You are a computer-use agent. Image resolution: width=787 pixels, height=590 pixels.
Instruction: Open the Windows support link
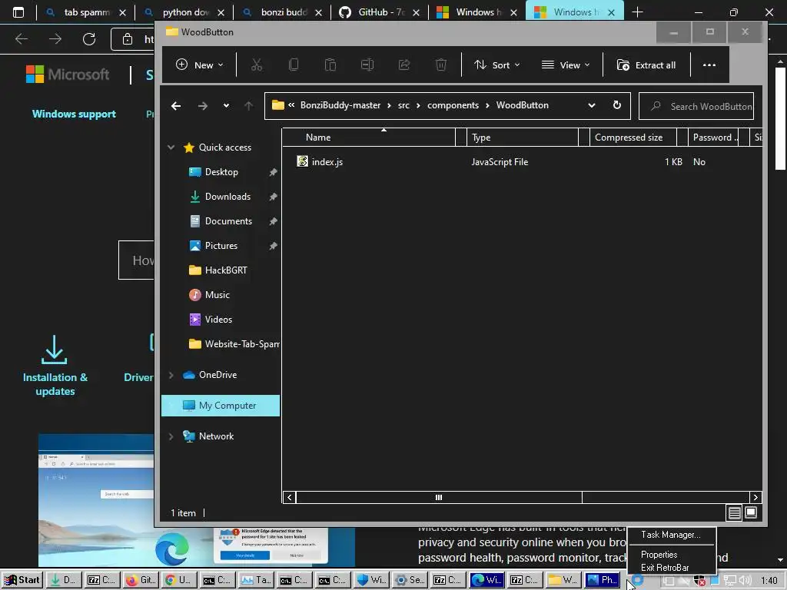pyautogui.click(x=74, y=114)
